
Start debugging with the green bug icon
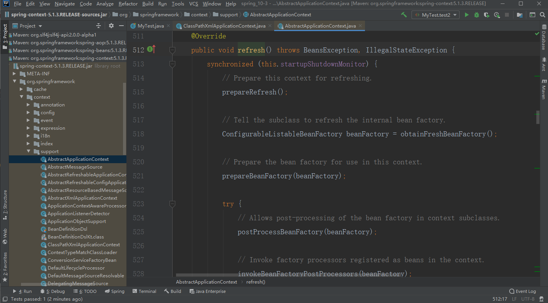coord(477,15)
